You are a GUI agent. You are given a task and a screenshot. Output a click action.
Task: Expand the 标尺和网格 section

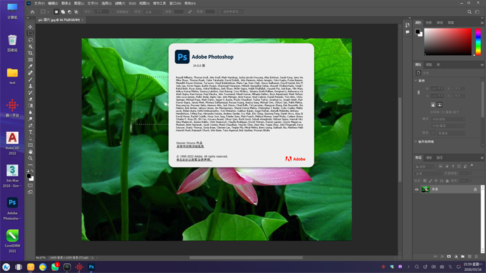(417, 141)
